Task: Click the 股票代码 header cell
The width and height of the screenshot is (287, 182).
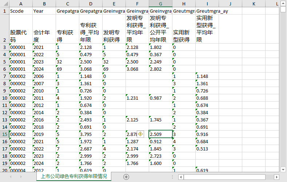Action: click(x=21, y=29)
